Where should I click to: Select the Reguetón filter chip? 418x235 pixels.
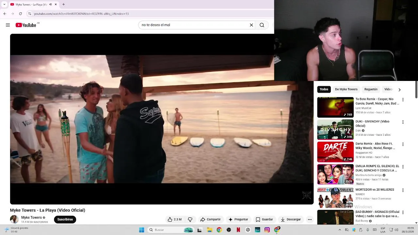pyautogui.click(x=371, y=89)
